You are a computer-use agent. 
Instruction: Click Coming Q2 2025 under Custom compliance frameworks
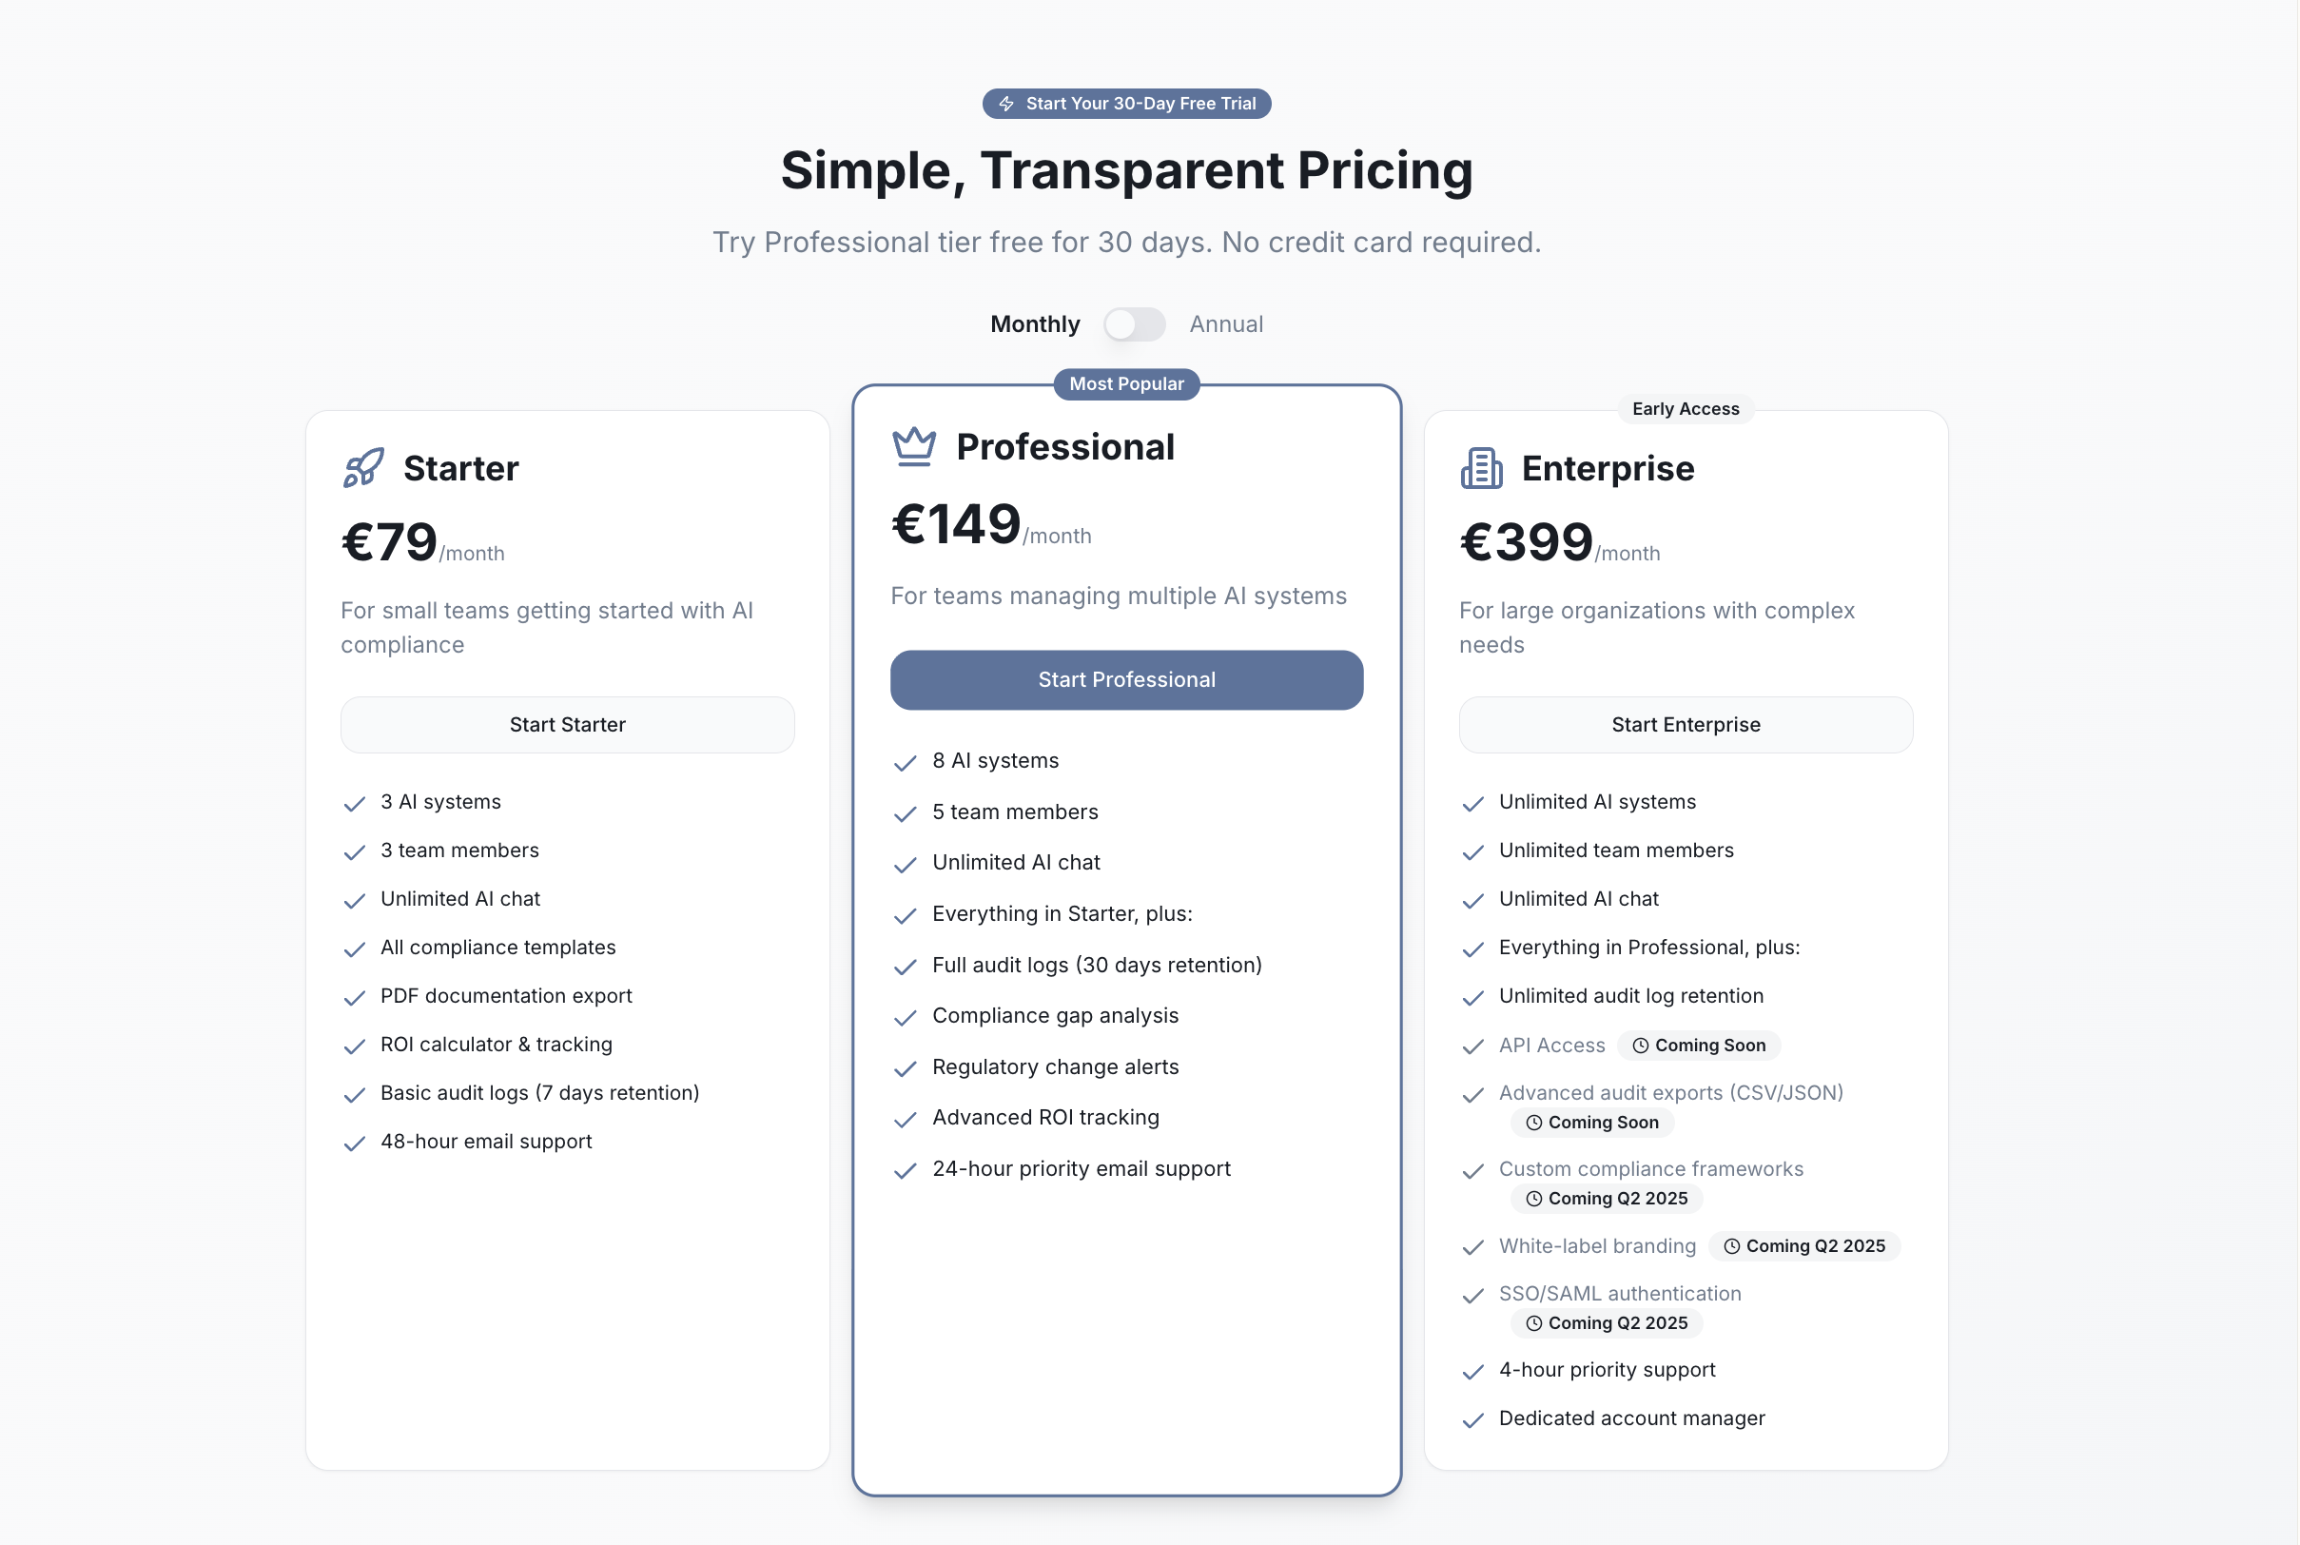point(1607,1198)
